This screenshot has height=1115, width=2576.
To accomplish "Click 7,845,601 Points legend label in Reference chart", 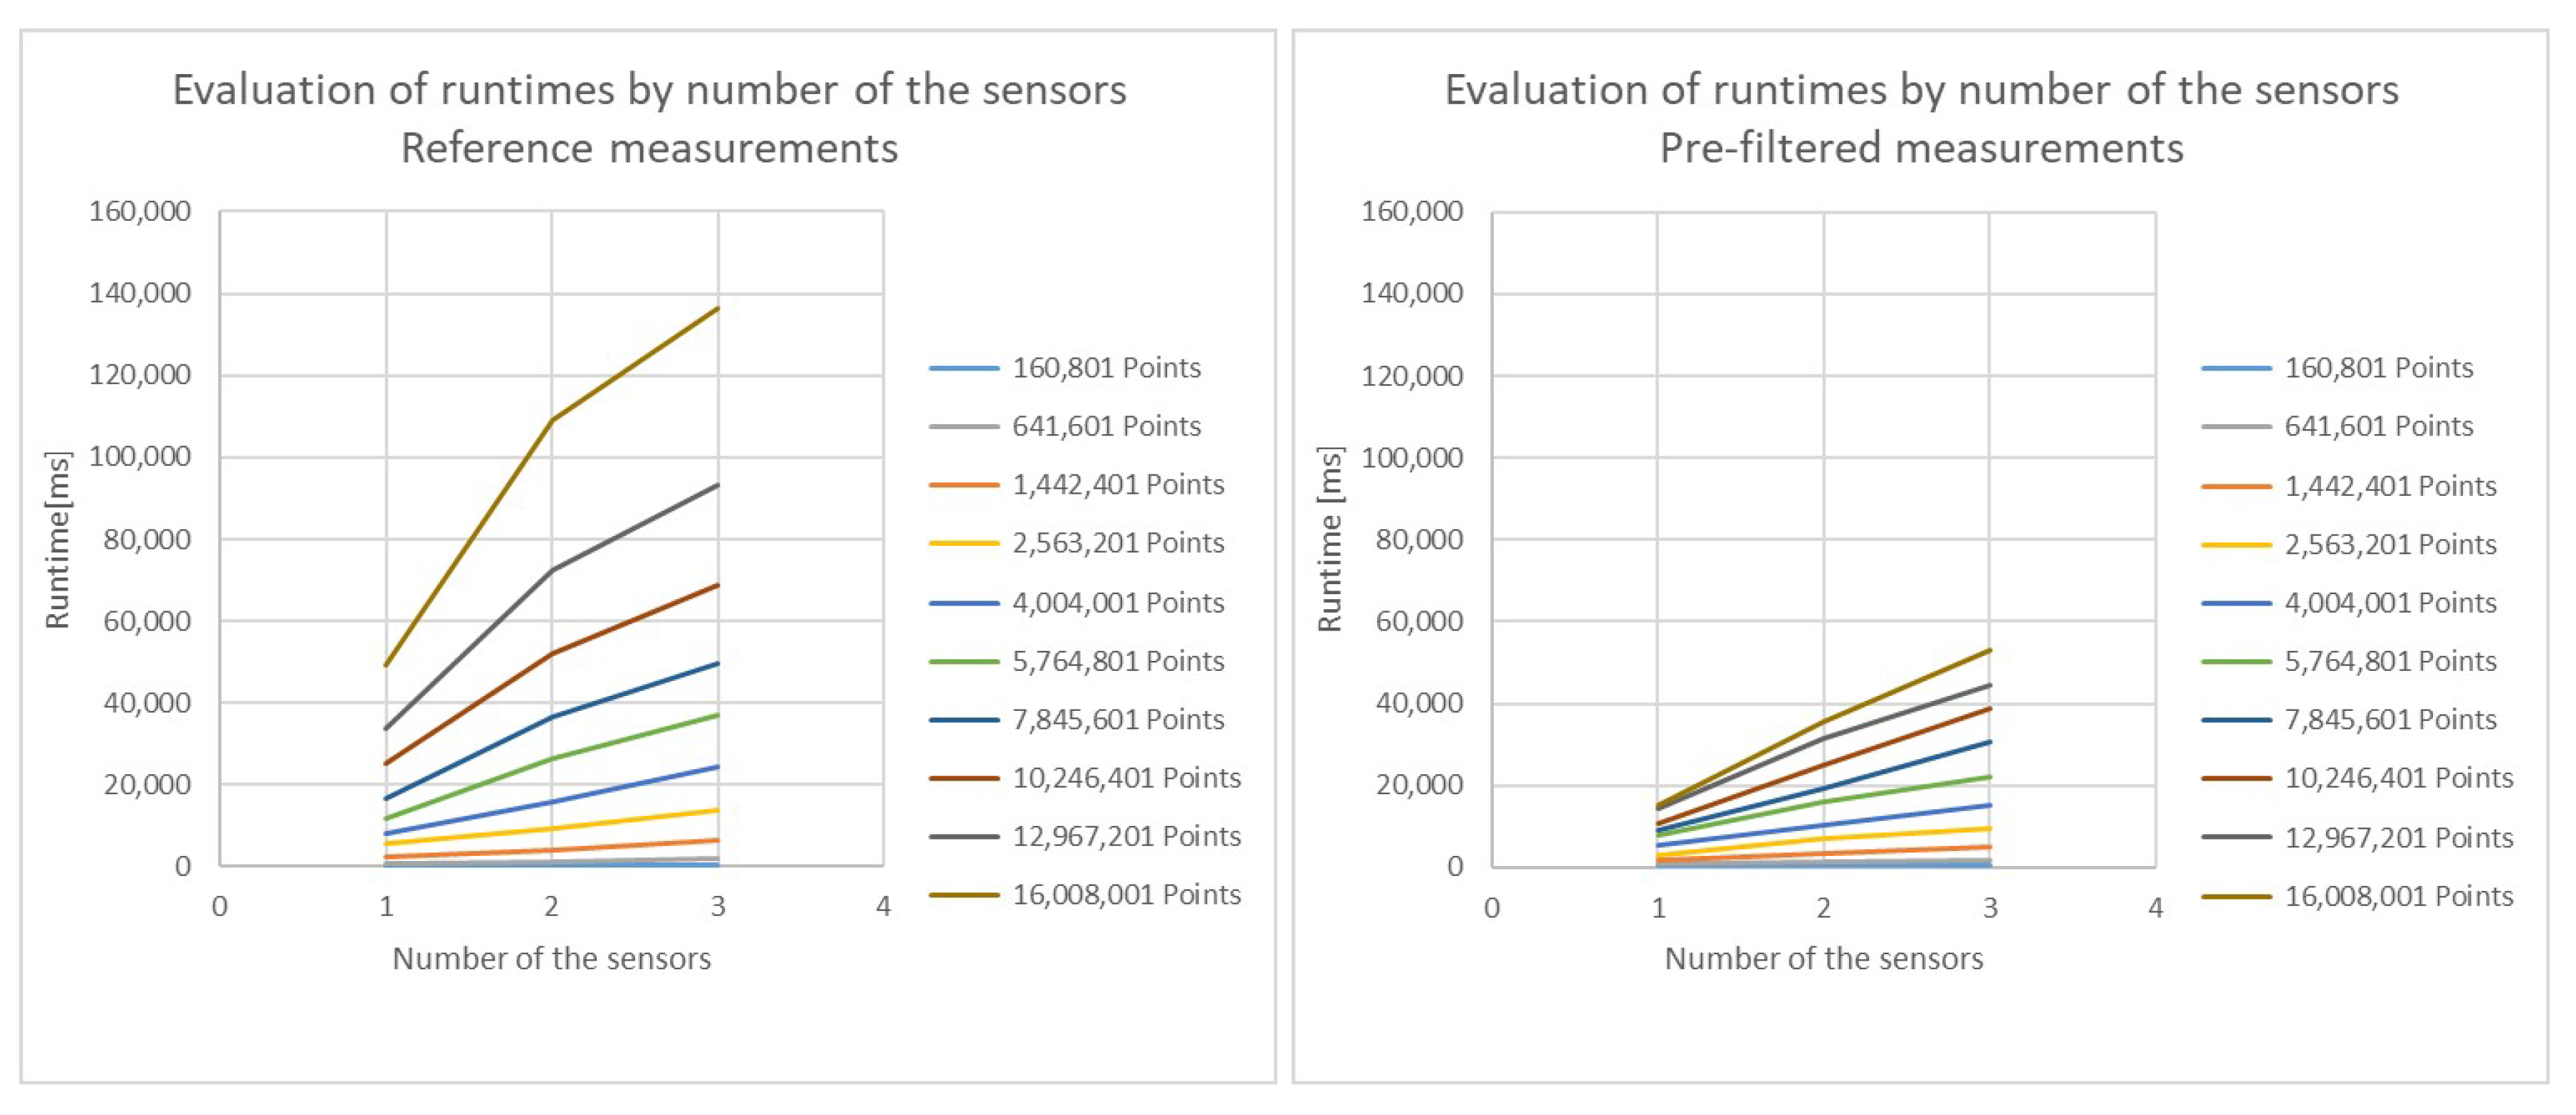I will coord(1118,719).
